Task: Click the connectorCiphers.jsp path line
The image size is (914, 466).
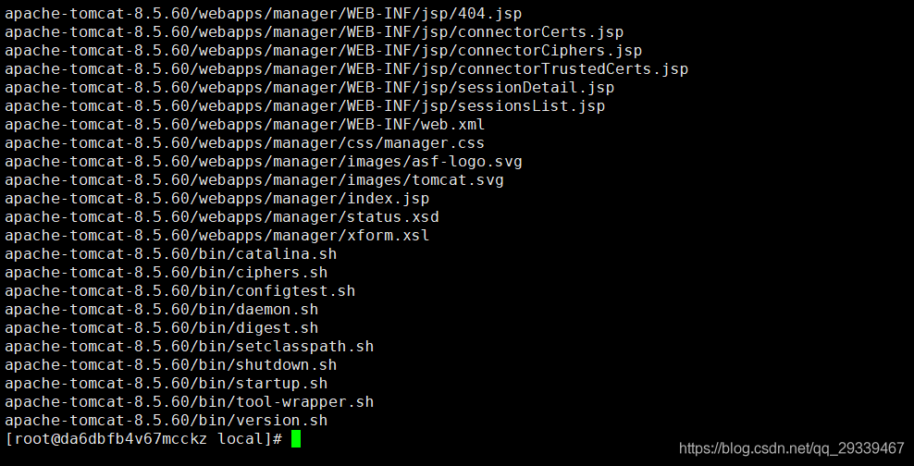Action: pyautogui.click(x=324, y=50)
